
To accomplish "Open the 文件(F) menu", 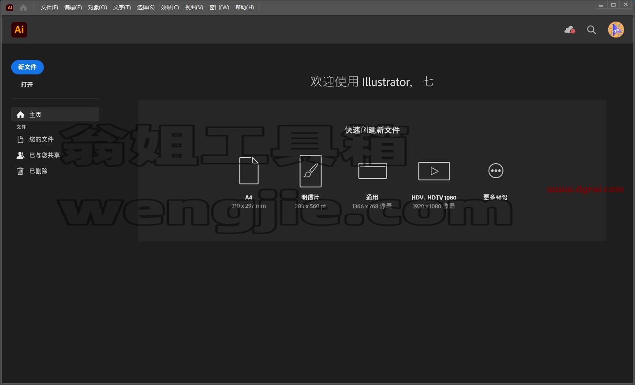I will tap(49, 7).
